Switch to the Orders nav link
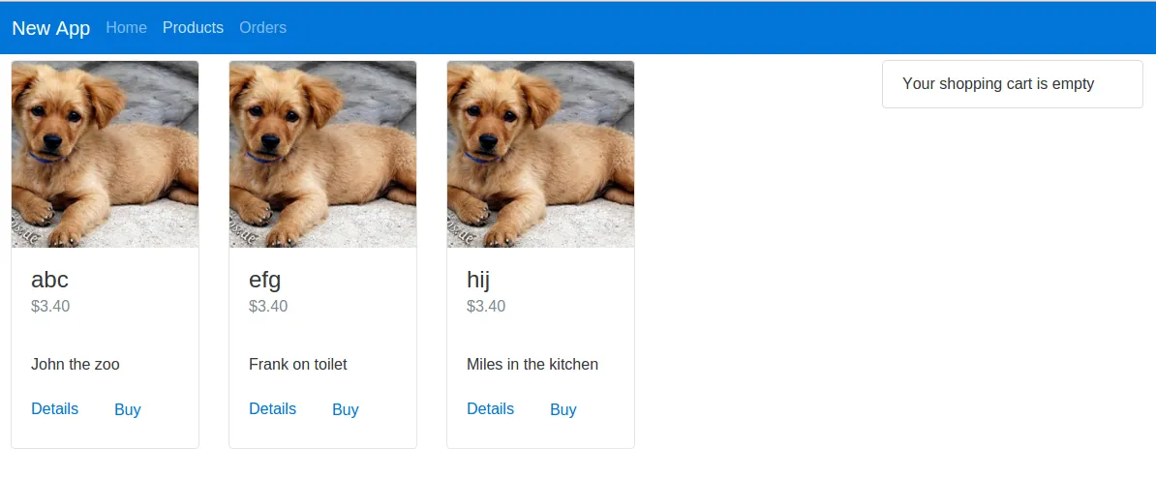 pos(262,28)
